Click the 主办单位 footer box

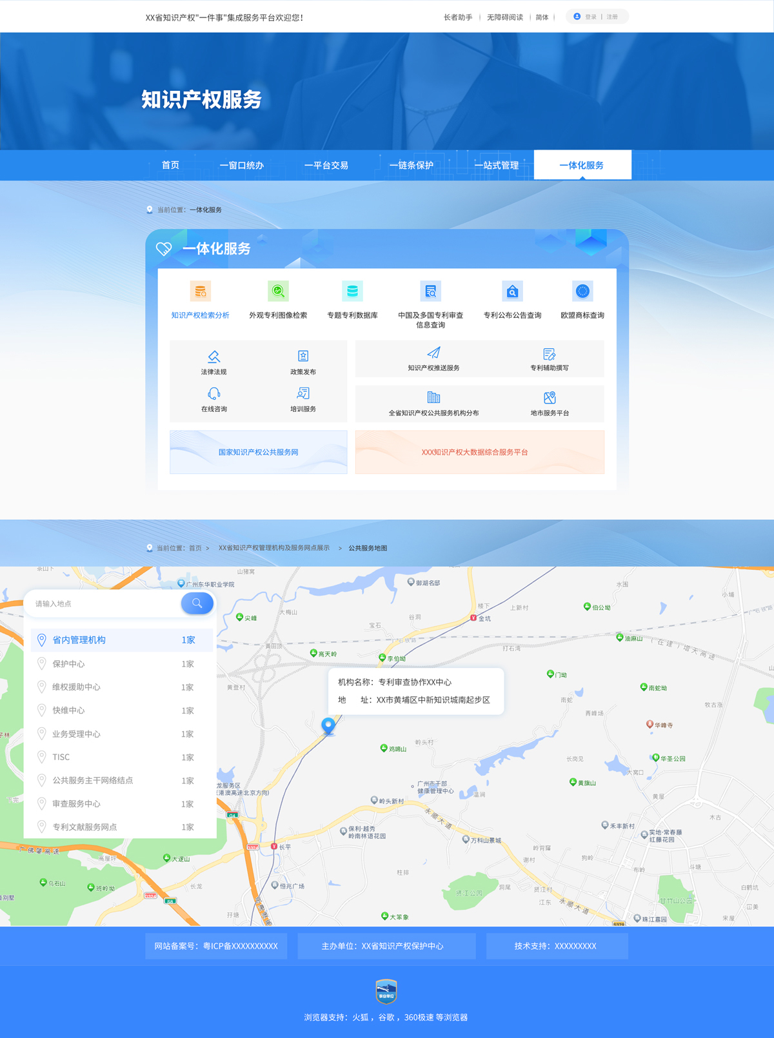pos(386,946)
